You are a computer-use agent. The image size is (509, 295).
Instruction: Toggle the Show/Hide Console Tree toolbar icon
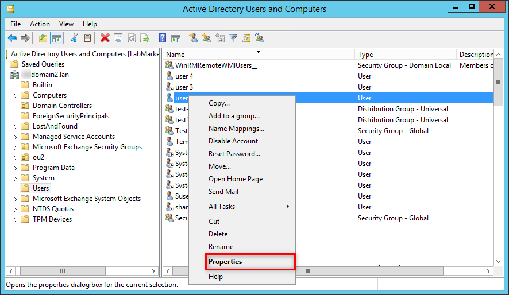point(57,38)
